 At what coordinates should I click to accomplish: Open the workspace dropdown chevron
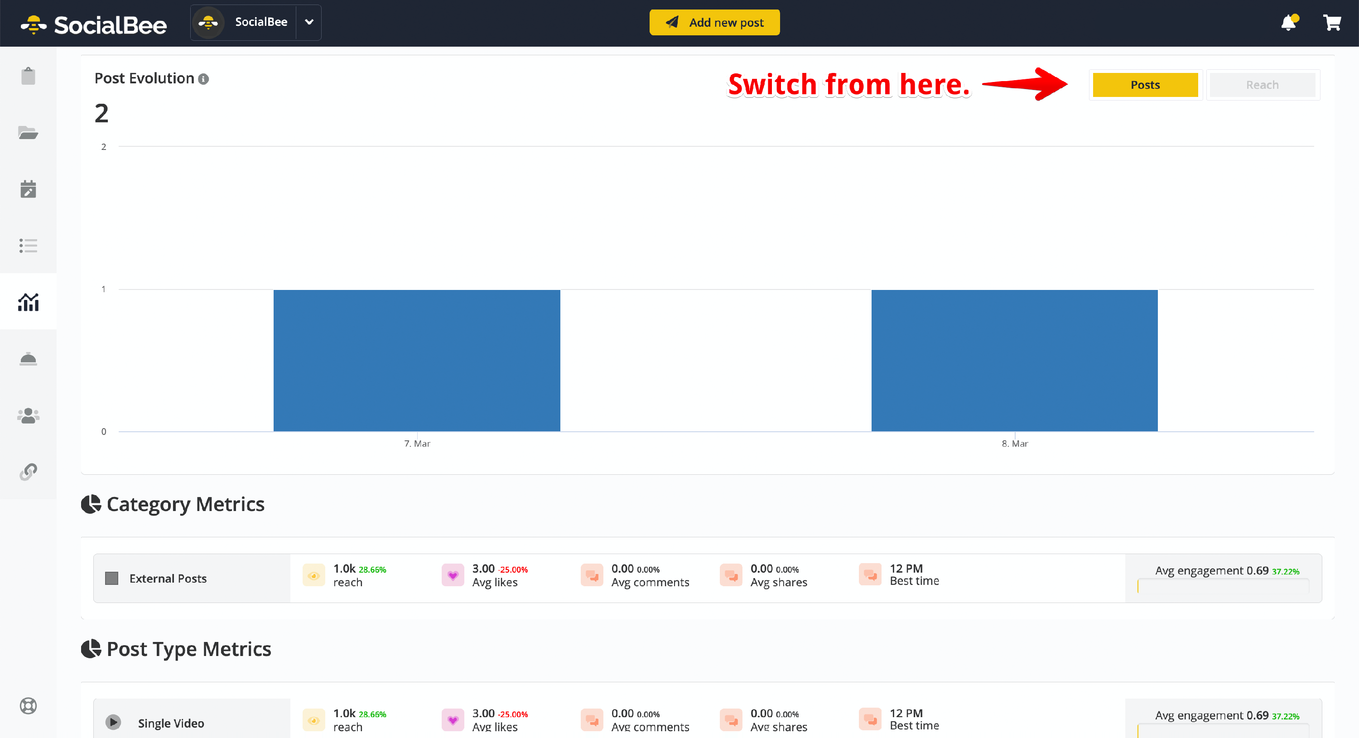click(309, 22)
